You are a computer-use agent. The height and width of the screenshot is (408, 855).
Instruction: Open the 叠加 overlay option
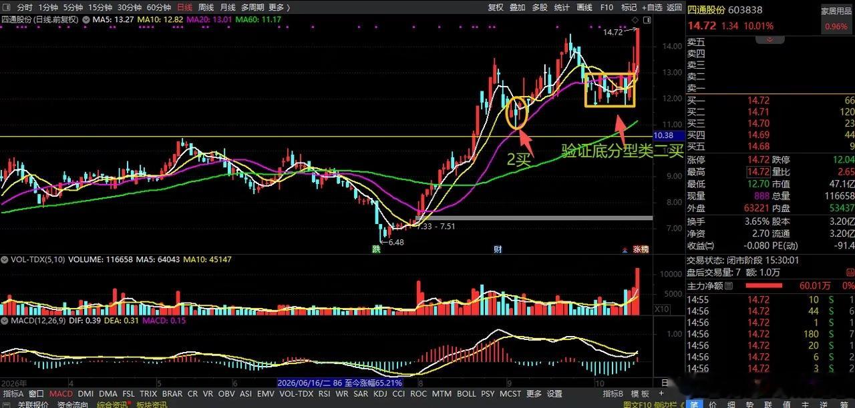(x=518, y=7)
